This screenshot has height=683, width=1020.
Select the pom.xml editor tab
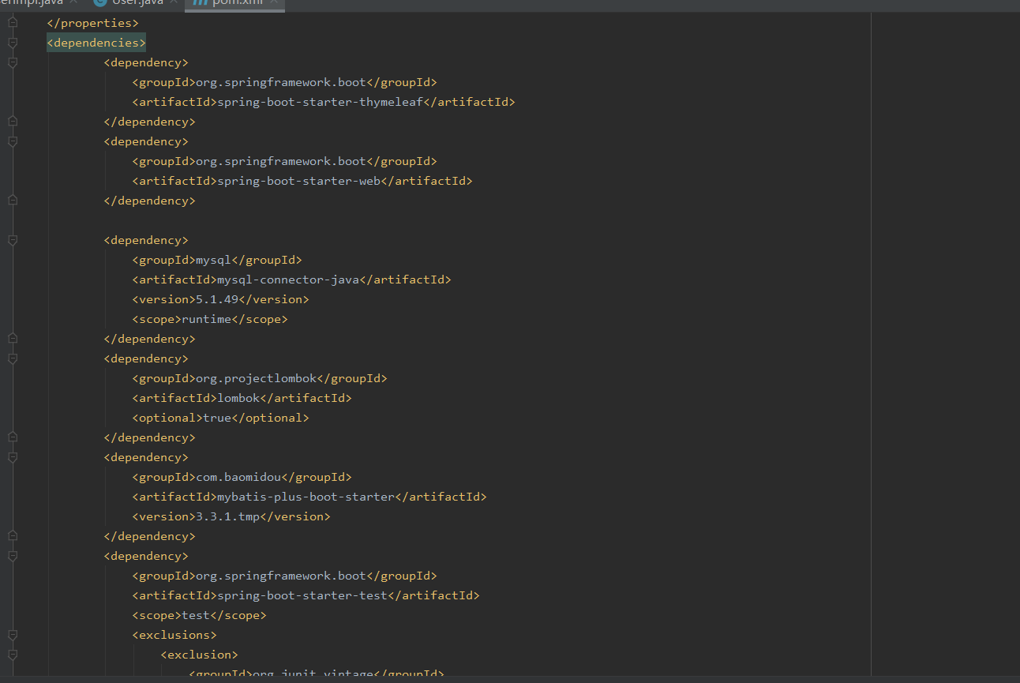point(234,3)
